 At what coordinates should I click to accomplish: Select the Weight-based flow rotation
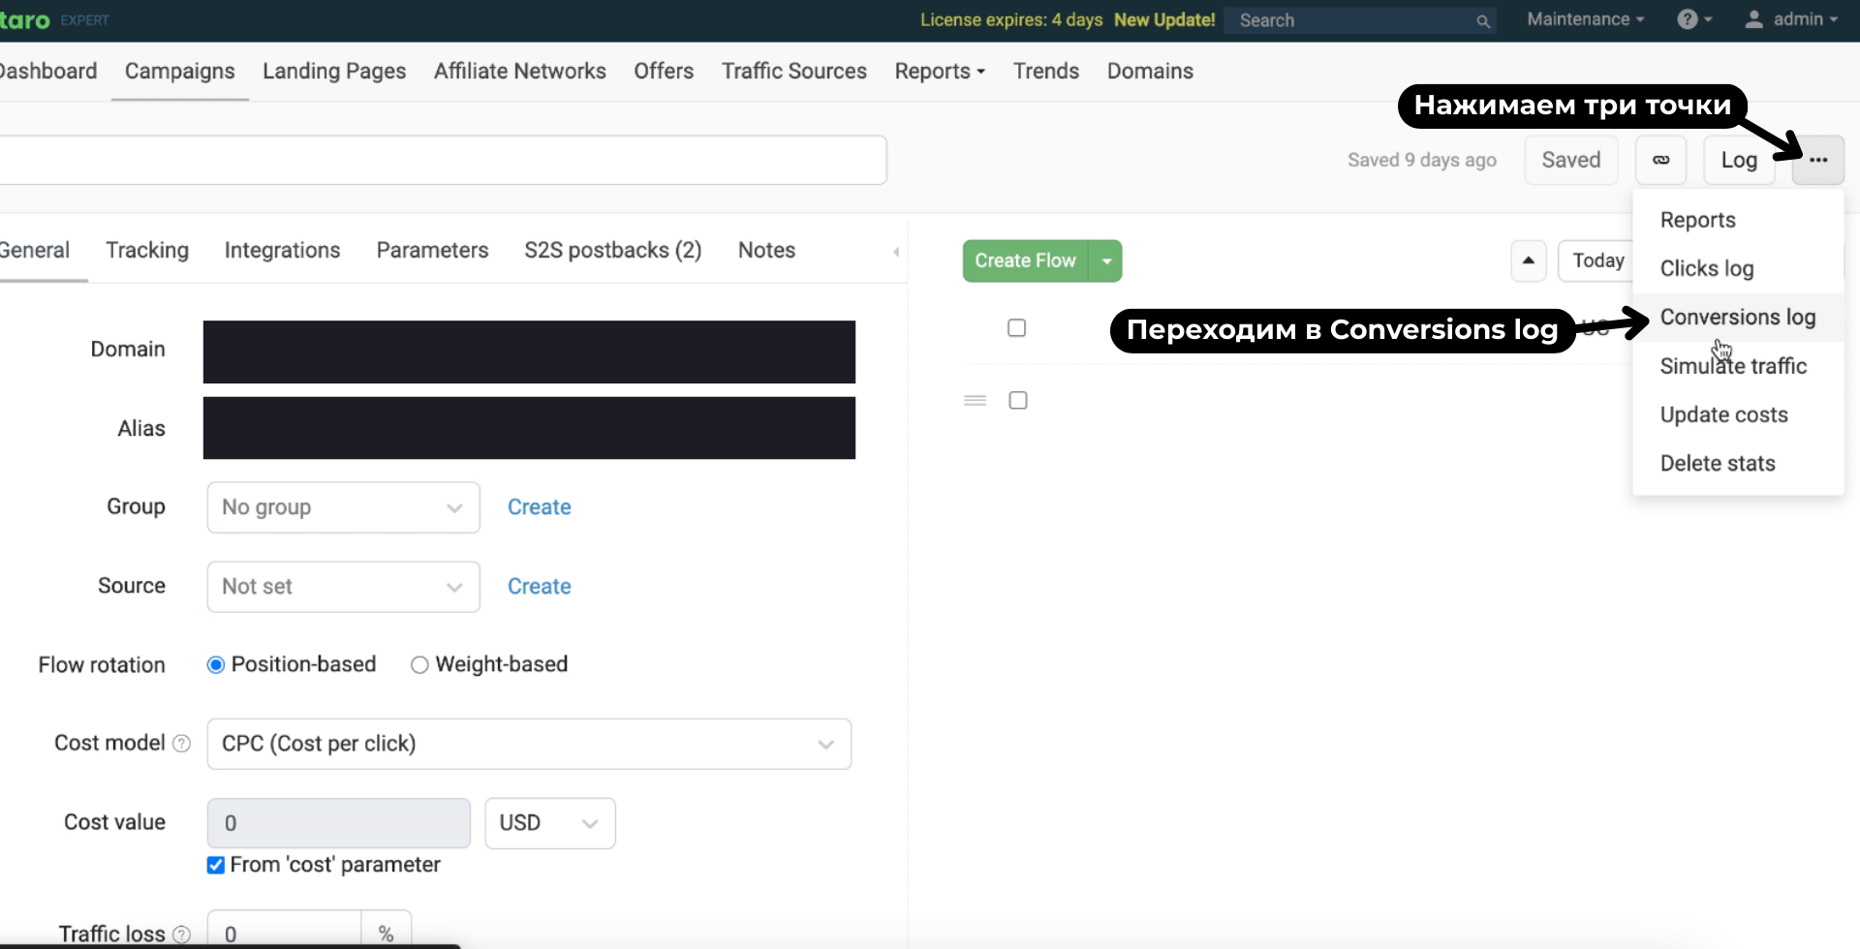click(x=419, y=664)
